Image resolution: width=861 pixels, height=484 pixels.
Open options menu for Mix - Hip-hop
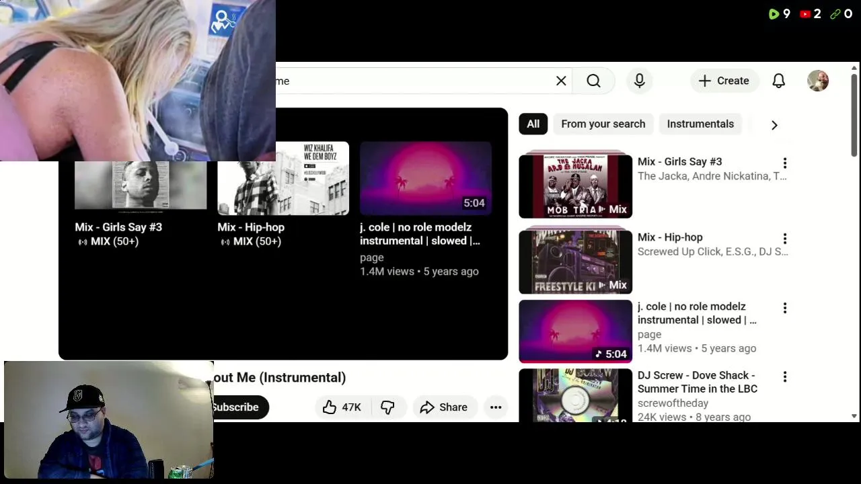(x=784, y=239)
